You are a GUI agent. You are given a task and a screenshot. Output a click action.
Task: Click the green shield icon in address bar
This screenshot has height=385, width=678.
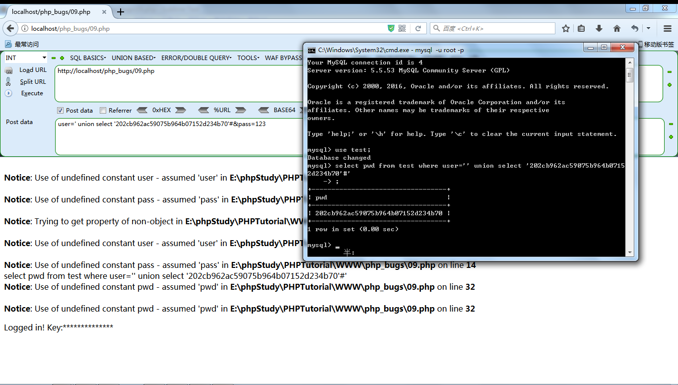[391, 28]
